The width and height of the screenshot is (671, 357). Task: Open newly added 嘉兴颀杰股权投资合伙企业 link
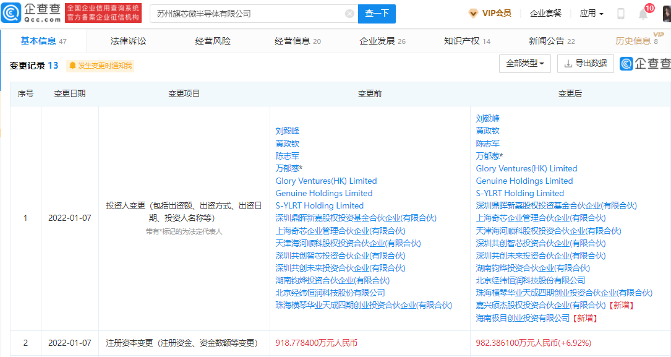tap(541, 305)
